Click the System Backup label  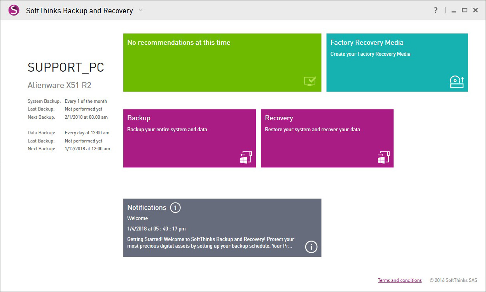(x=44, y=101)
